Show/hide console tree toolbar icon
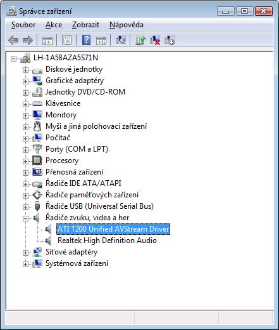279x330 pixels. (47, 40)
